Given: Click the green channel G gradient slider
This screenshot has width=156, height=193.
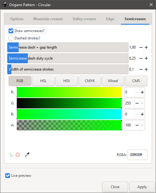Looking at the screenshot, I should pyautogui.click(x=69, y=103).
